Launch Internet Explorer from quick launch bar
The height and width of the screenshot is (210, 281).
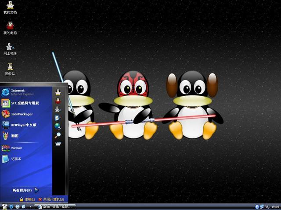(x=11, y=207)
